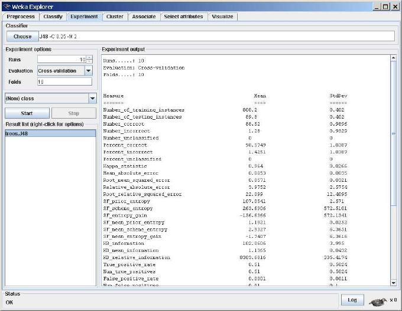Open the Log button

[x=352, y=300]
